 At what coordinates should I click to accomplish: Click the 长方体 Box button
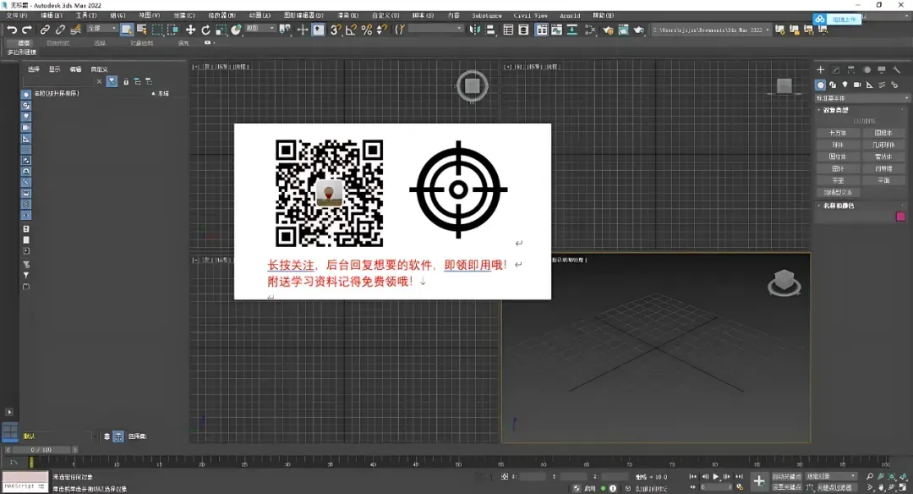838,133
